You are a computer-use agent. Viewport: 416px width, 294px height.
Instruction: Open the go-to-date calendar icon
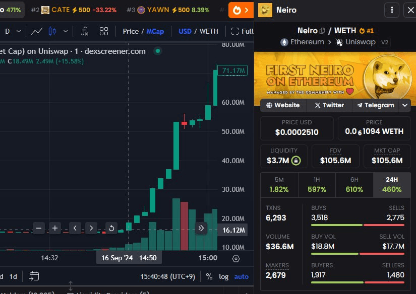pos(34,276)
